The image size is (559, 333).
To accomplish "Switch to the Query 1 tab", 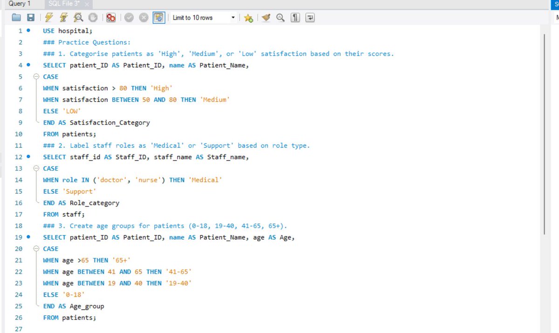I will pyautogui.click(x=20, y=4).
